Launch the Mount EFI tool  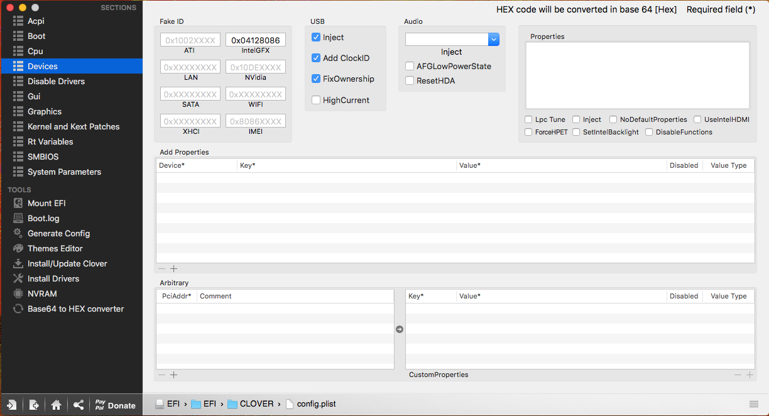tap(71, 203)
